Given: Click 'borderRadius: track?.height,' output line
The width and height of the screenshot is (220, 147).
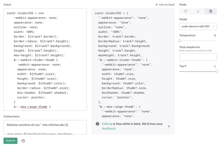Looking at the screenshot, I should [123, 41].
